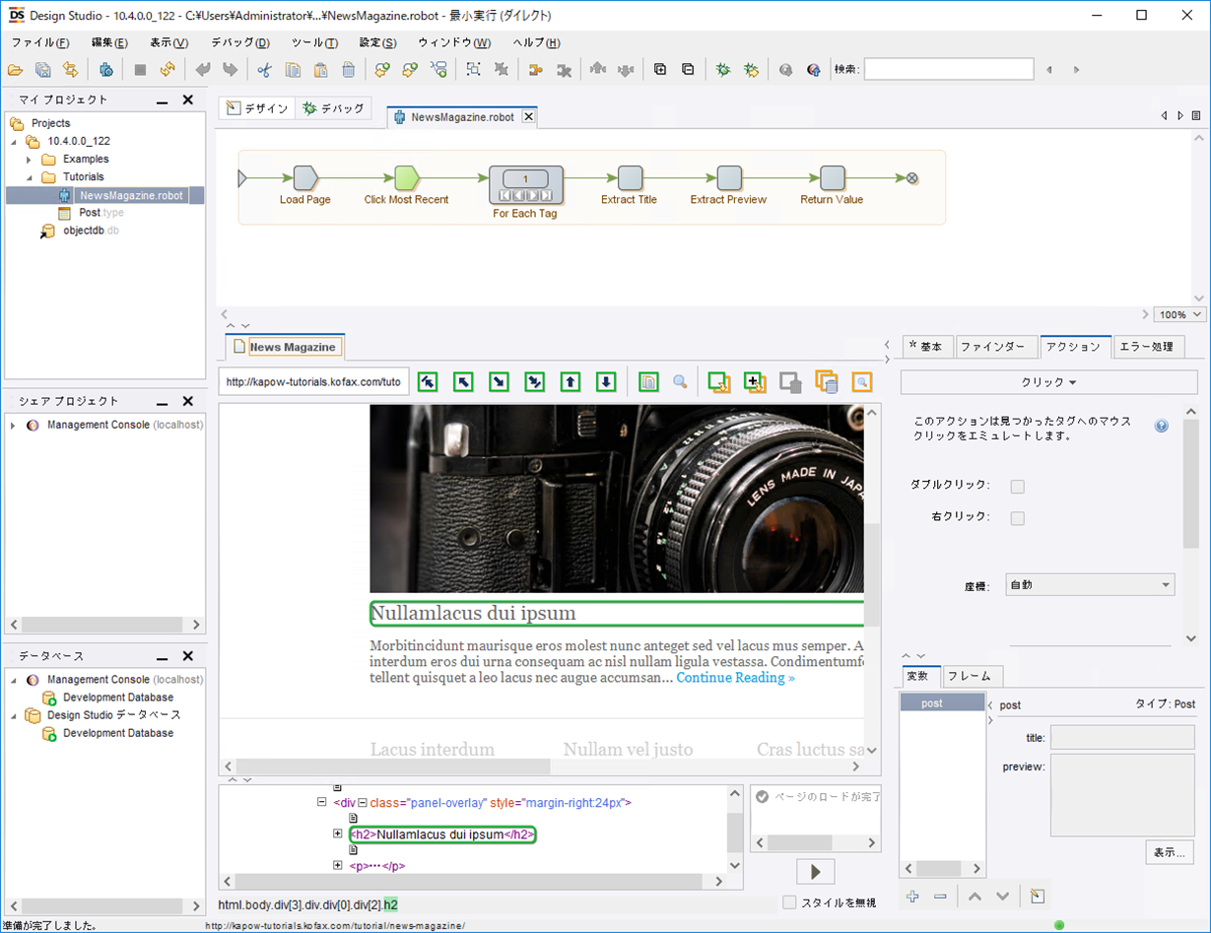Click the trash delete icon in the toolbar
This screenshot has width=1211, height=933.
click(x=349, y=70)
